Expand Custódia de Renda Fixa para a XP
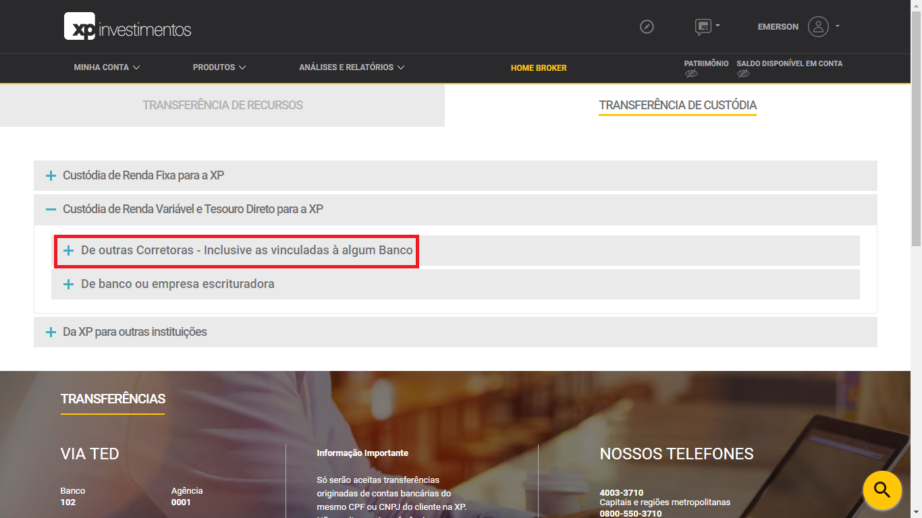 [x=456, y=175]
